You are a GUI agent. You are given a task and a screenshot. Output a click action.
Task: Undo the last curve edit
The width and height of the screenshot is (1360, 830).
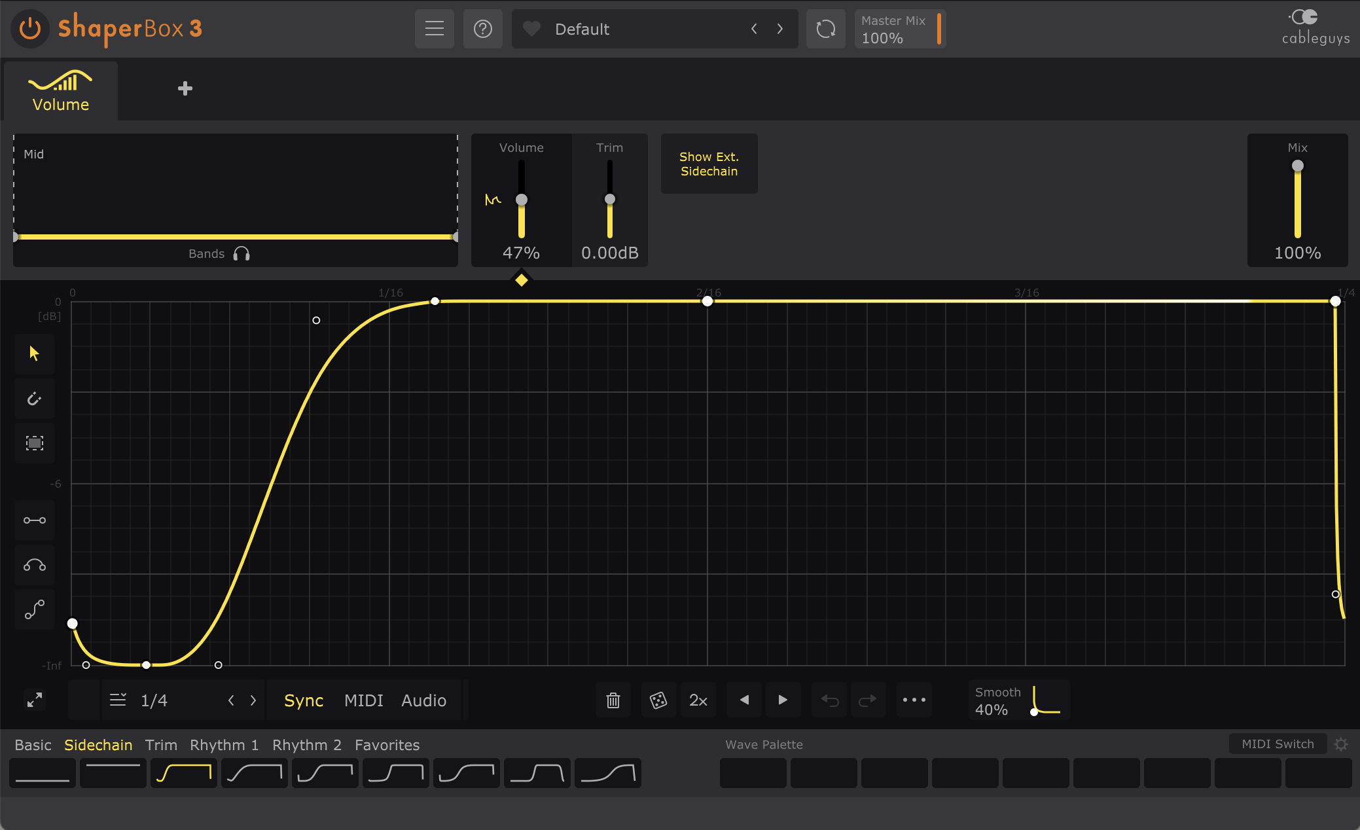(829, 699)
